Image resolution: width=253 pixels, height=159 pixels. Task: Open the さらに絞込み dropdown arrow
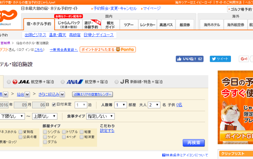(62, 95)
